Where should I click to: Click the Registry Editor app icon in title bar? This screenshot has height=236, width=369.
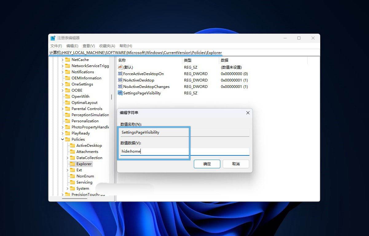[53, 38]
